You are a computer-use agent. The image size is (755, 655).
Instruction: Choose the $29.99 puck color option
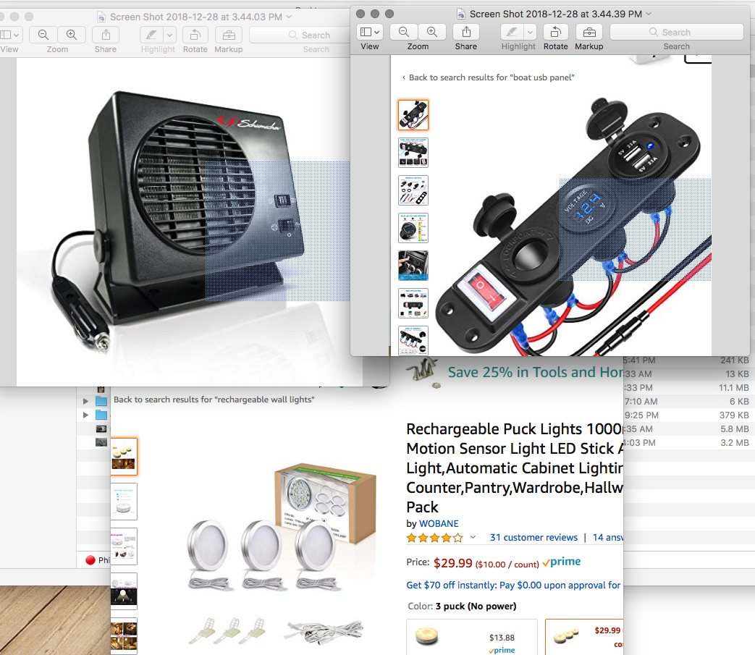coord(584,637)
